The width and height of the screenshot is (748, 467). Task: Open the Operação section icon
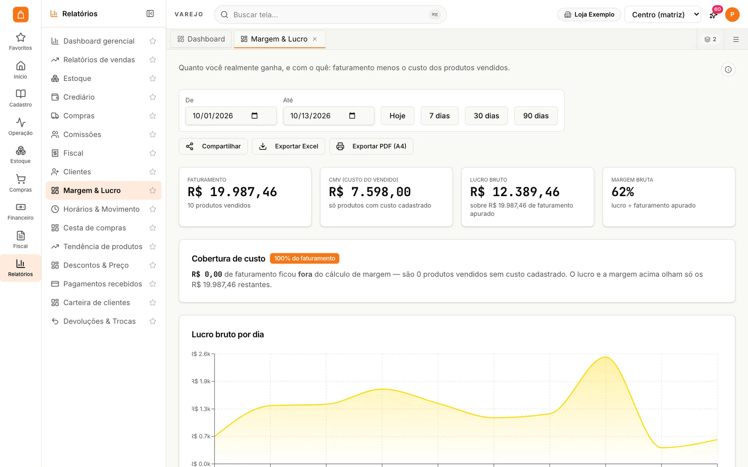[x=20, y=127]
